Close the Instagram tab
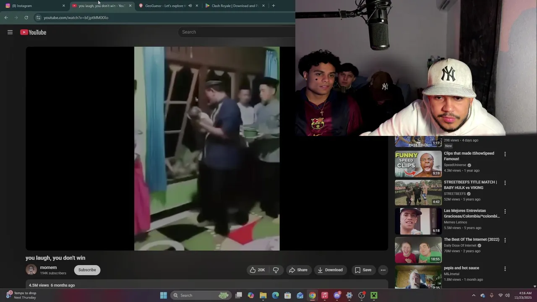This screenshot has width=537, height=302. tap(64, 6)
